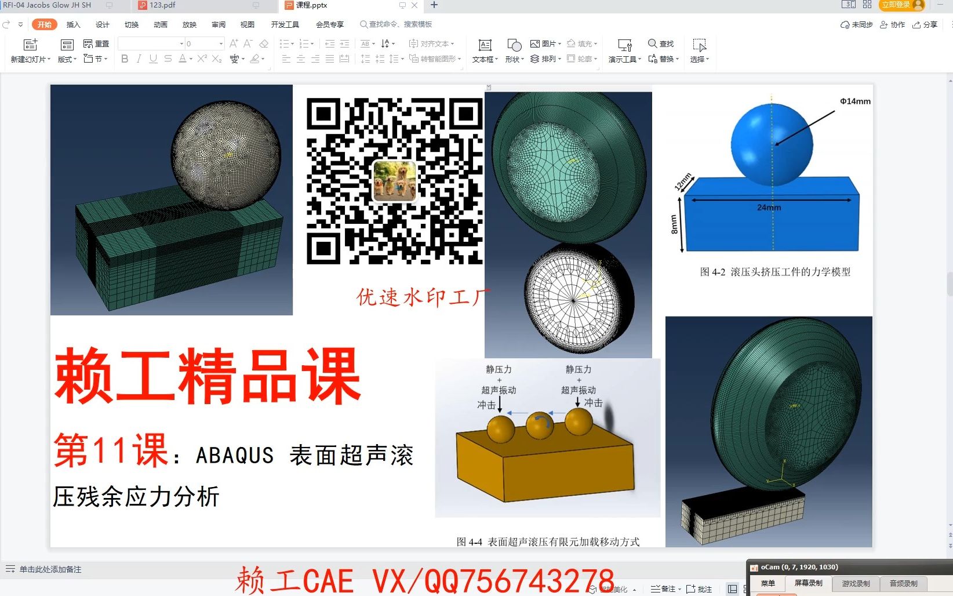953x596 pixels.
Task: Open the line spacing dropdown
Action: click(397, 59)
